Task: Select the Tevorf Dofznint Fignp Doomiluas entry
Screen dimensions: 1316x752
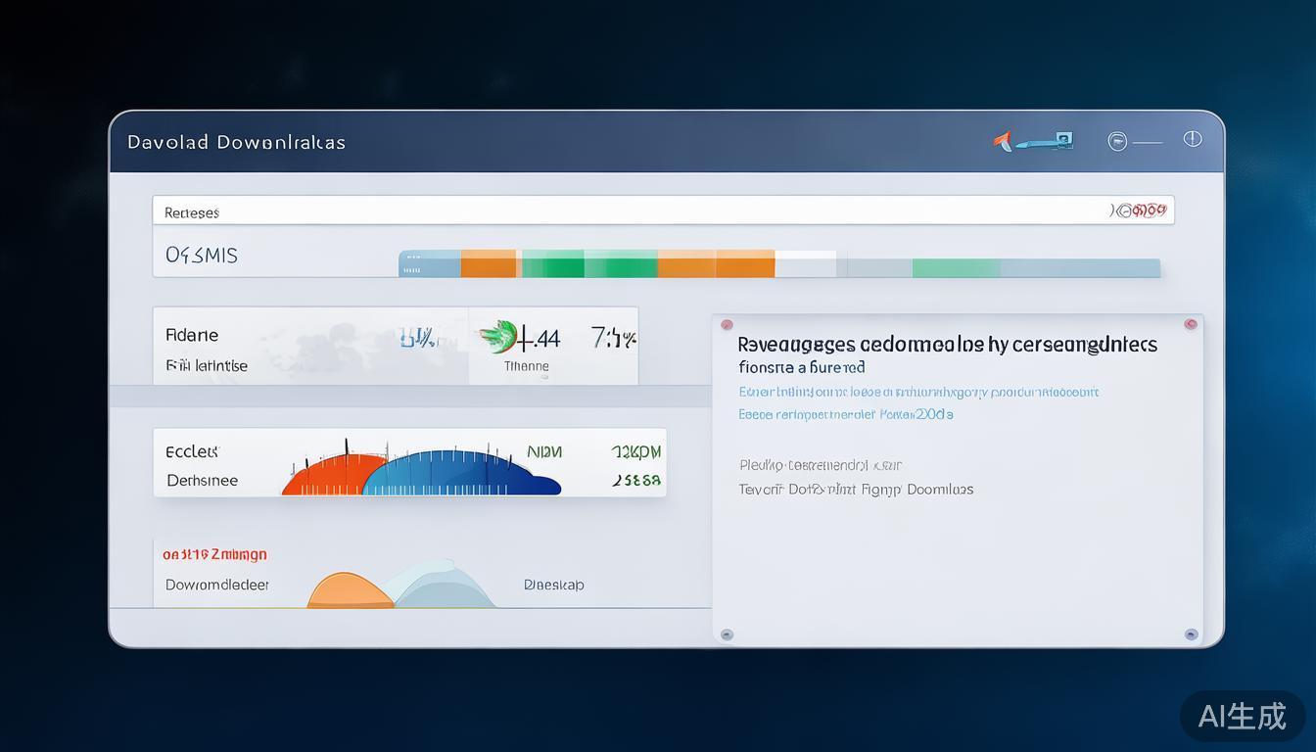Action: tap(855, 489)
